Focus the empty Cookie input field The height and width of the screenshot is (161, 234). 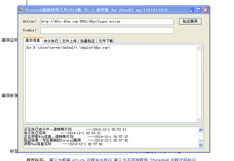tap(107, 30)
